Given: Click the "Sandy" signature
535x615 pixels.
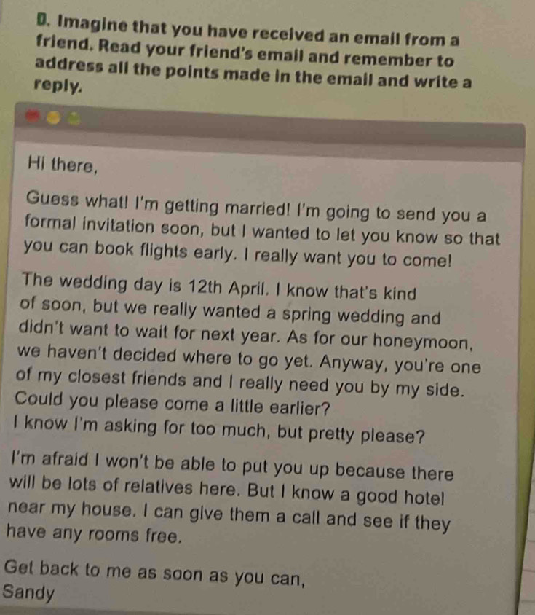Looking at the screenshot, I should point(28,592).
